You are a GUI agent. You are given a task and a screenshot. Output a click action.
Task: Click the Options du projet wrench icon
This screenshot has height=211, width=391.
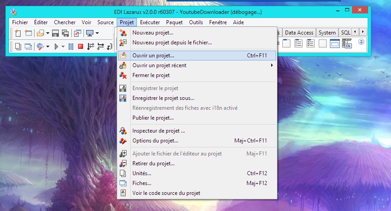tap(123, 141)
